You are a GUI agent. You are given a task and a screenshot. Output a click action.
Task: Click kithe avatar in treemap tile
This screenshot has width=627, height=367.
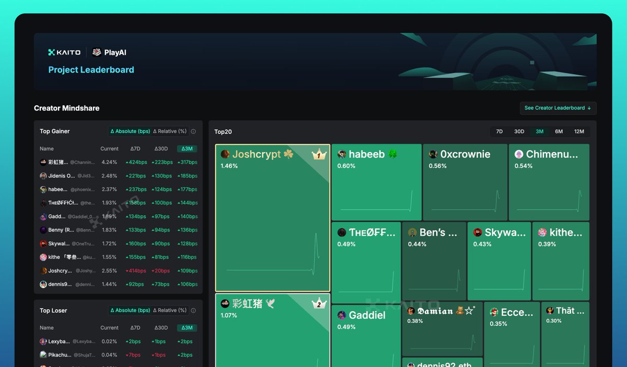point(542,233)
